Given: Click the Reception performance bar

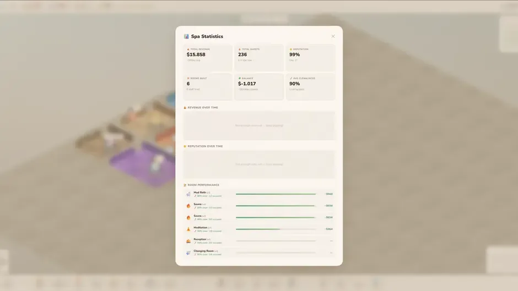Looking at the screenshot, I should click(x=276, y=241).
